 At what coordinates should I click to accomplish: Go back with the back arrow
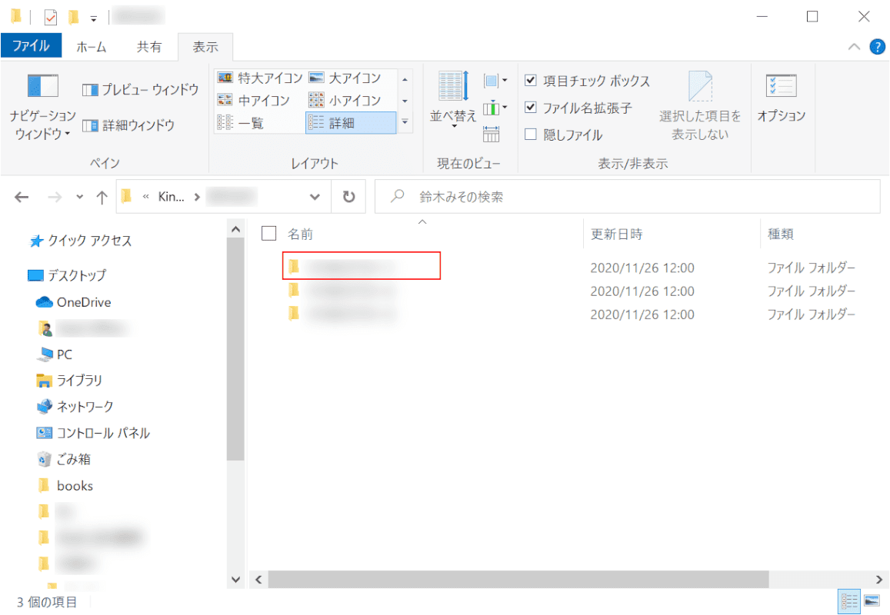[22, 197]
